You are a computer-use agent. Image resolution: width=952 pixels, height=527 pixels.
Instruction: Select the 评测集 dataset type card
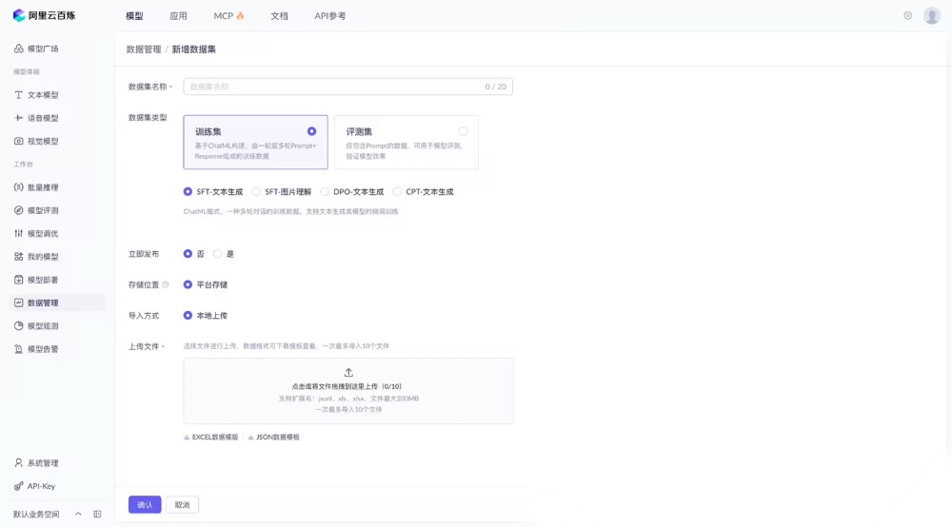(407, 142)
